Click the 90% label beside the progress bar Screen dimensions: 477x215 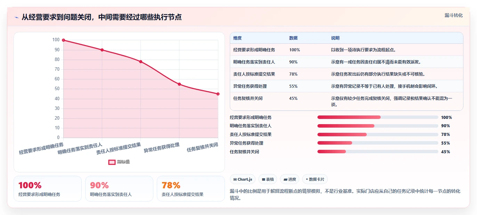445,126
